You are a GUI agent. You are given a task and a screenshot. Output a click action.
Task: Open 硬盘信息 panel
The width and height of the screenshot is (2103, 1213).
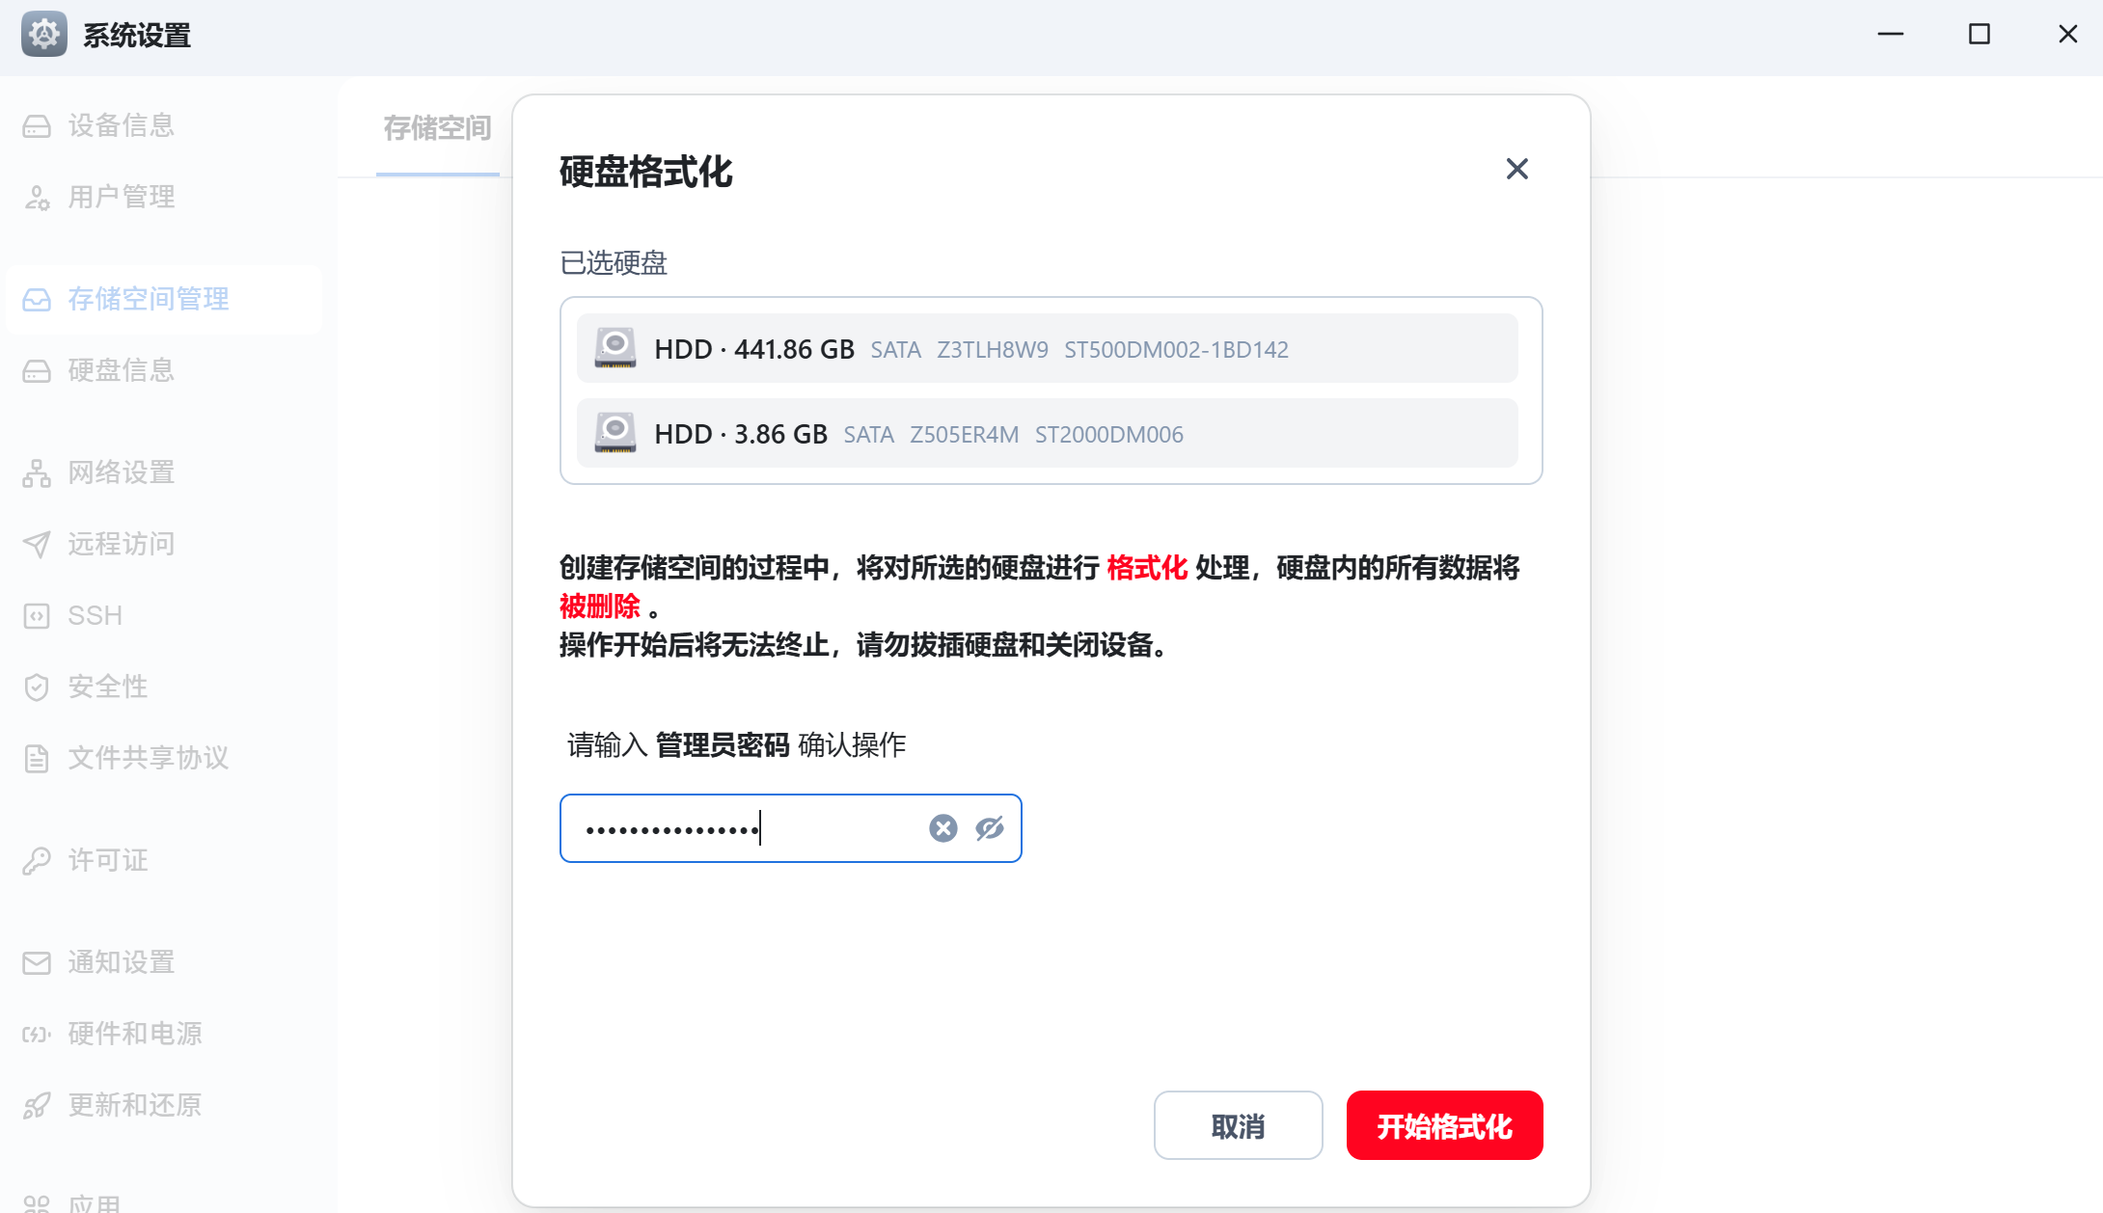pos(120,371)
